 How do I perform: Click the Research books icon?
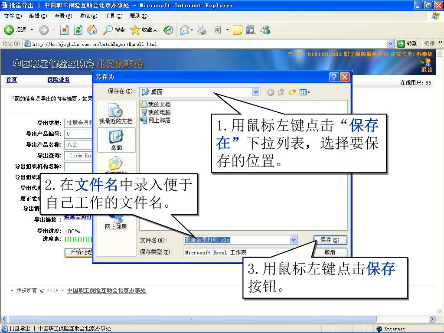tap(251, 30)
